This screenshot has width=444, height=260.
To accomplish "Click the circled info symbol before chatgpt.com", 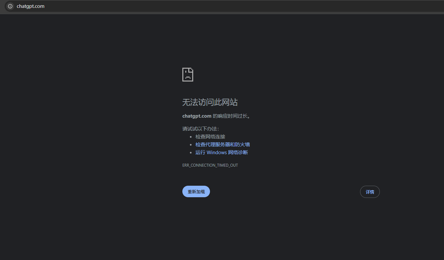I will [x=10, y=6].
